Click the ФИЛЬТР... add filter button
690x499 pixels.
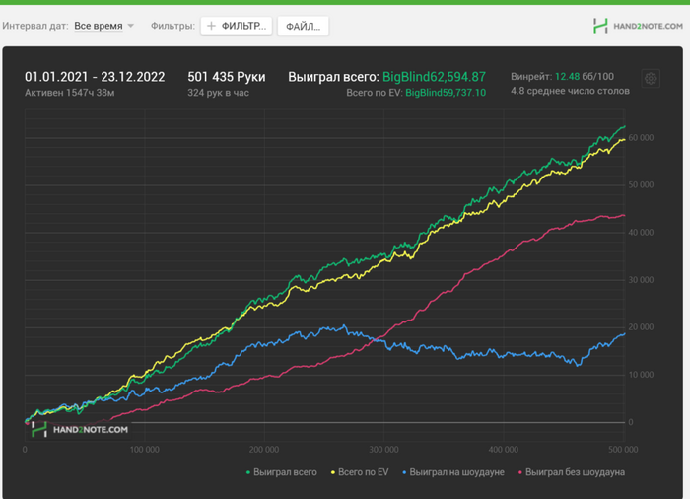click(x=237, y=26)
